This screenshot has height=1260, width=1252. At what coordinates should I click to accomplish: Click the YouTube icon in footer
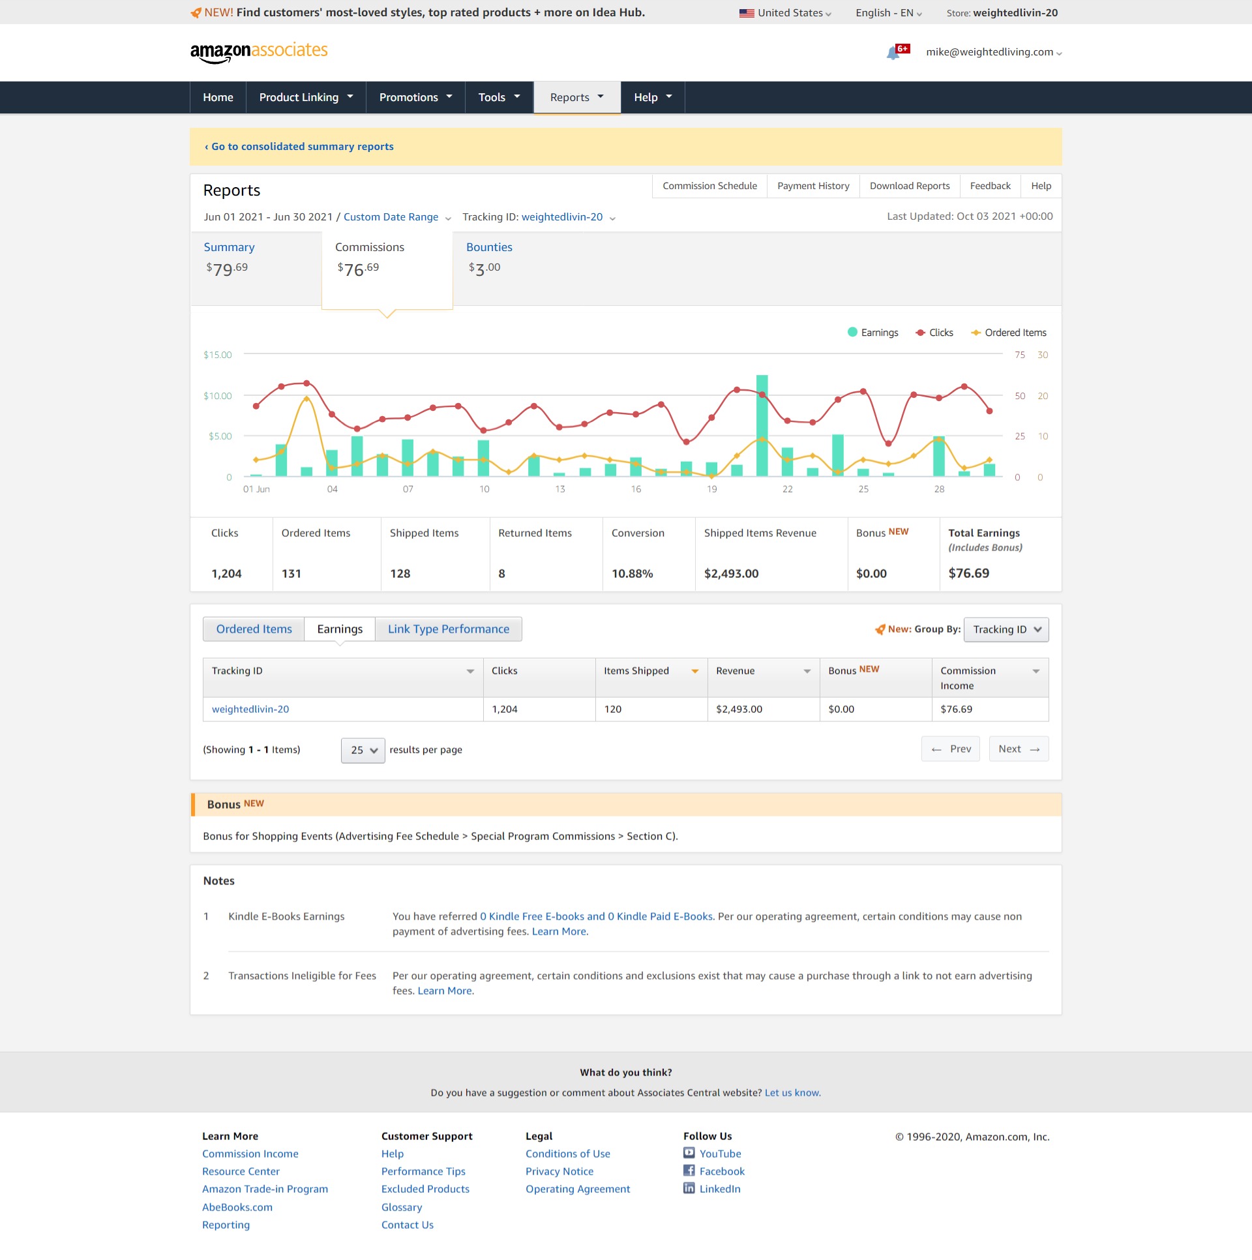coord(689,1152)
